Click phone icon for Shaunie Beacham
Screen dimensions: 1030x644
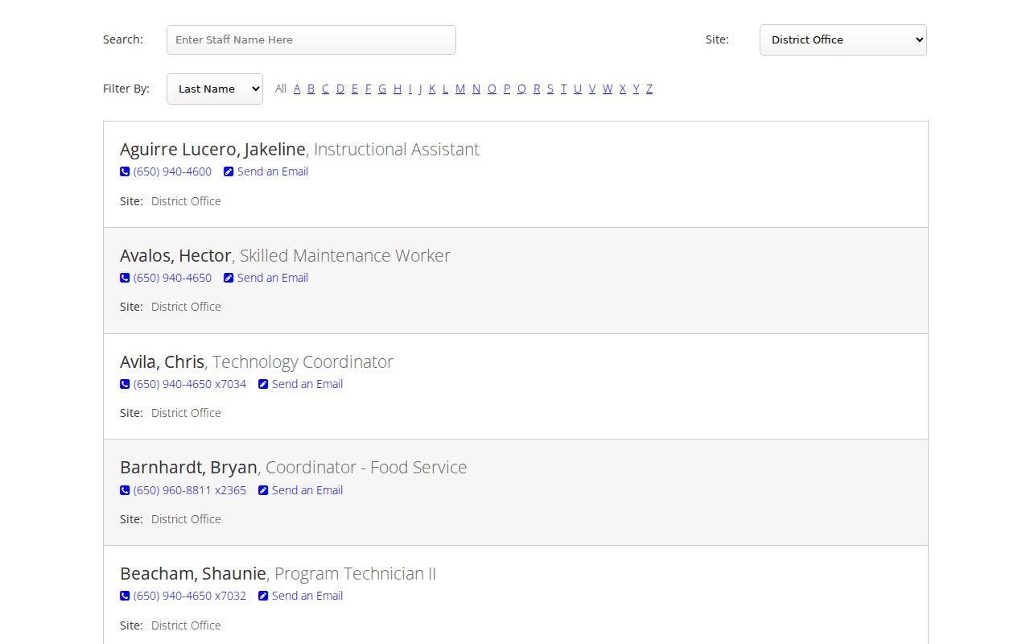tap(125, 596)
